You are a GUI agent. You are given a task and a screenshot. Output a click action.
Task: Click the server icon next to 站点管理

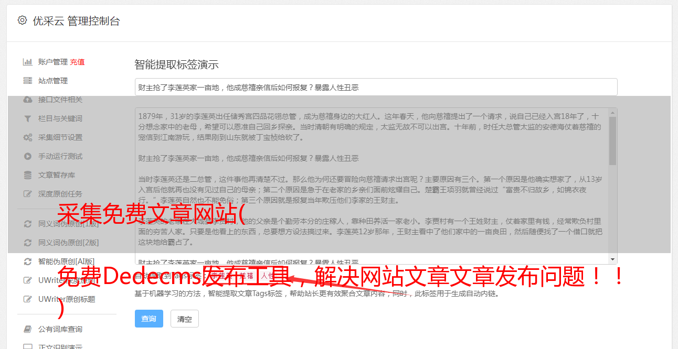click(x=28, y=81)
